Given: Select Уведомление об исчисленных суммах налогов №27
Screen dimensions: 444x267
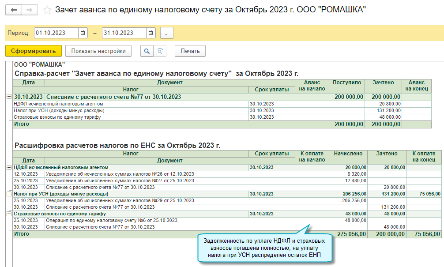Looking at the screenshot, I should 120,181.
